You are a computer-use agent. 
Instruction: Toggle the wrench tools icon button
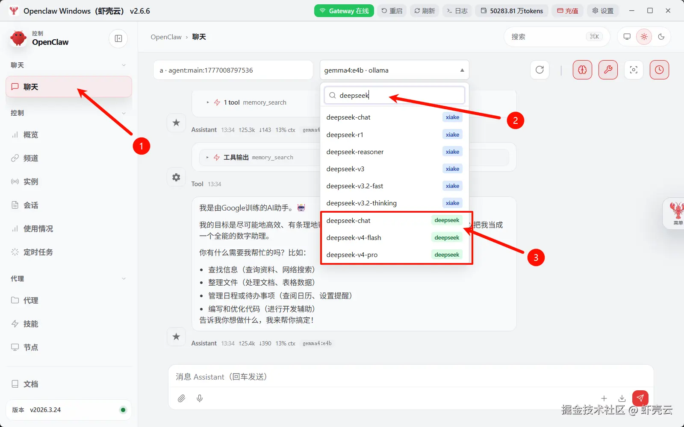(x=608, y=70)
